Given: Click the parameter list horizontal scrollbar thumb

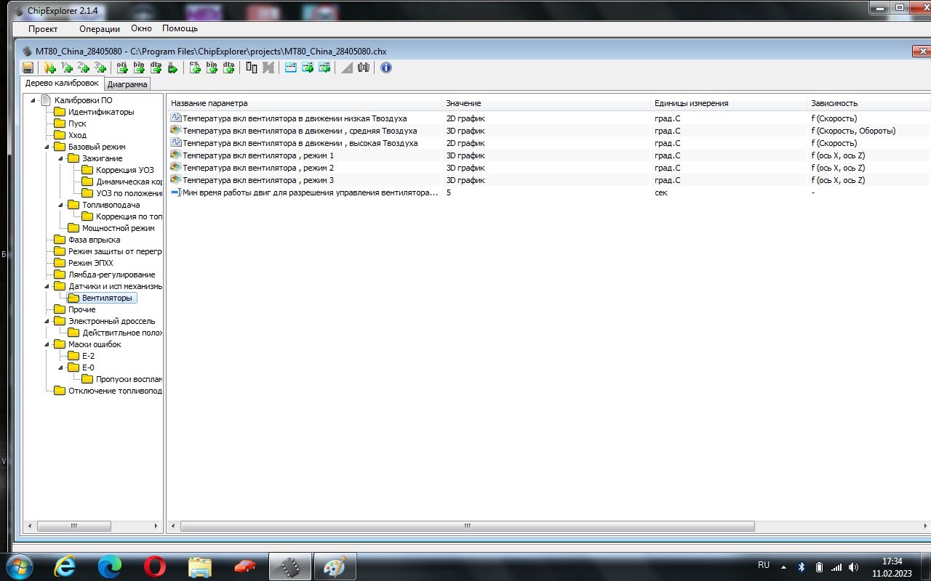Looking at the screenshot, I should pos(465,526).
